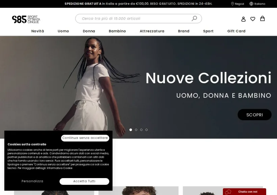Click the SCOPRI banner button

click(x=255, y=115)
